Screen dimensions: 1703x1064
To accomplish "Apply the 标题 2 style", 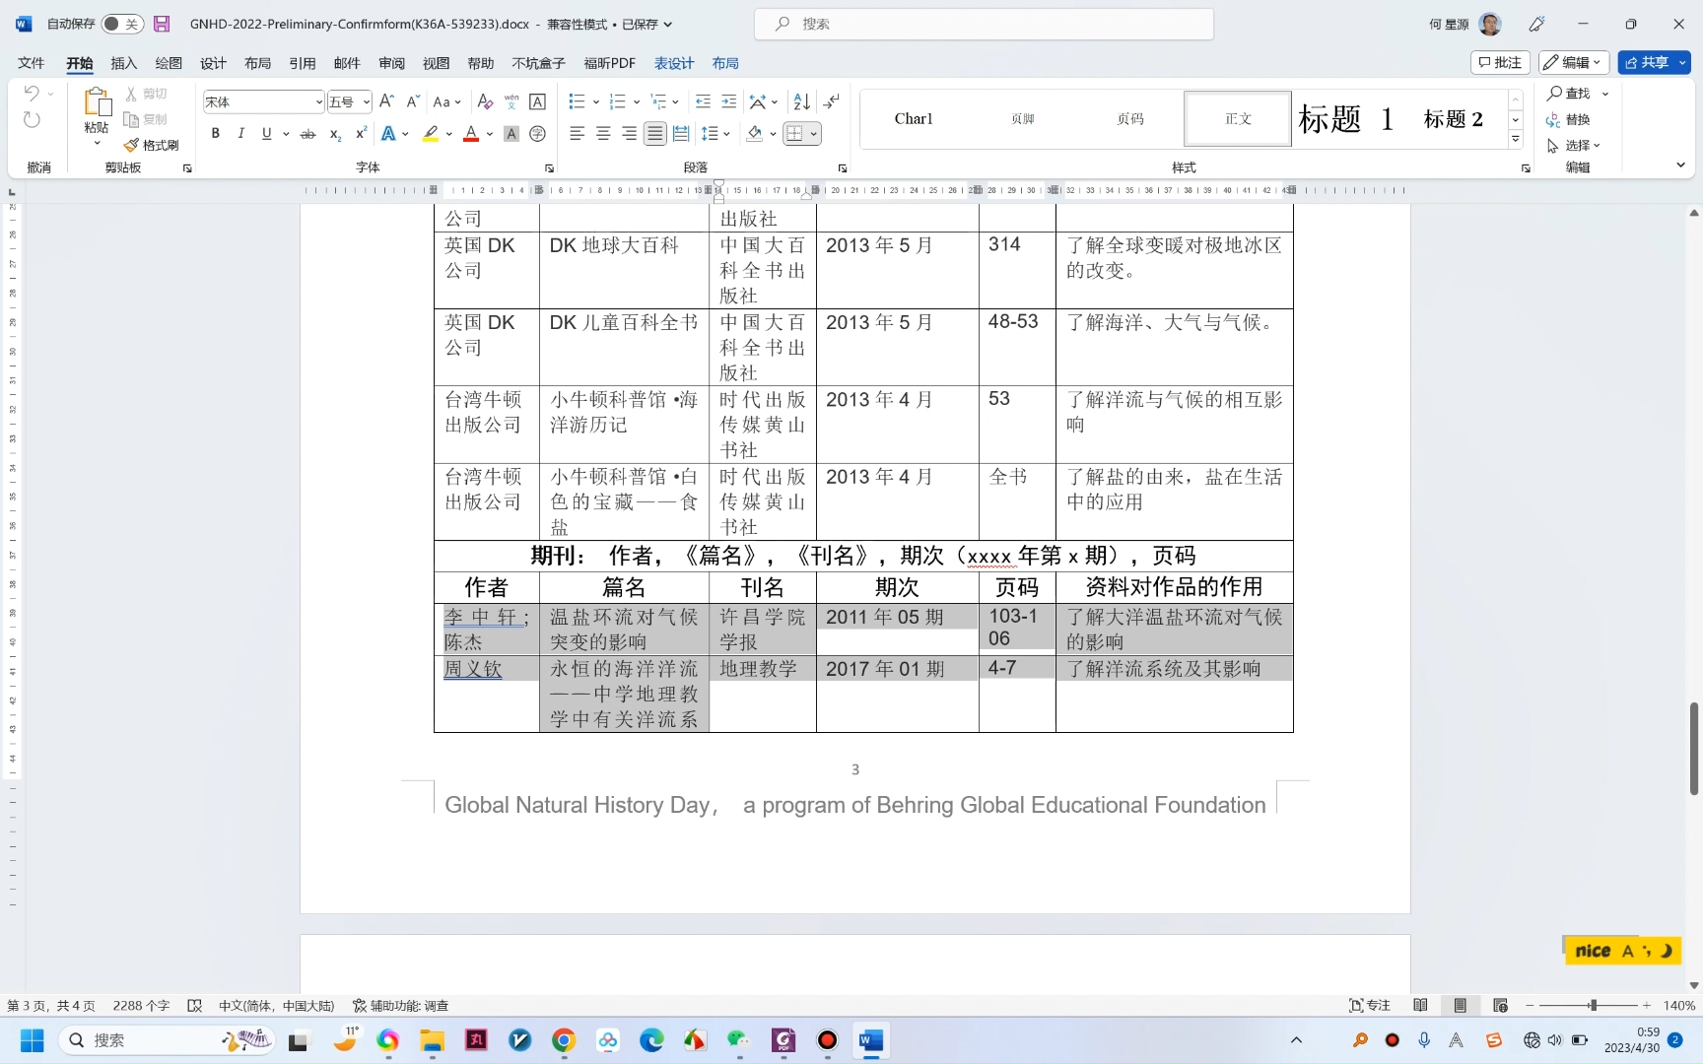I will [x=1454, y=118].
